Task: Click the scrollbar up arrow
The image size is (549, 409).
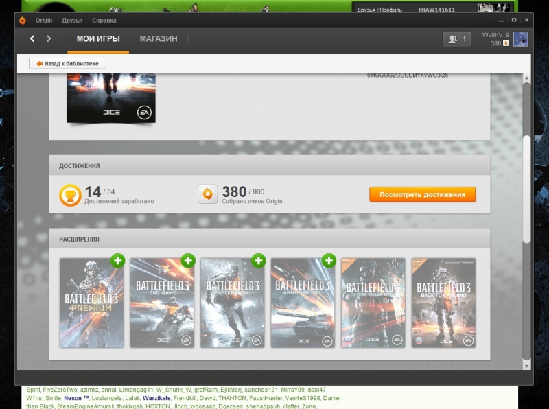Action: 526,78
